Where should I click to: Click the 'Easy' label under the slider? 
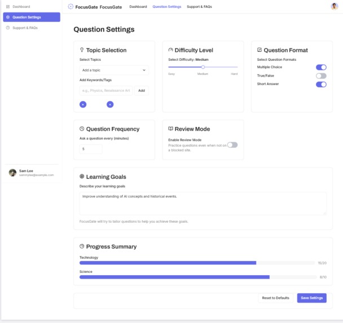click(x=171, y=74)
